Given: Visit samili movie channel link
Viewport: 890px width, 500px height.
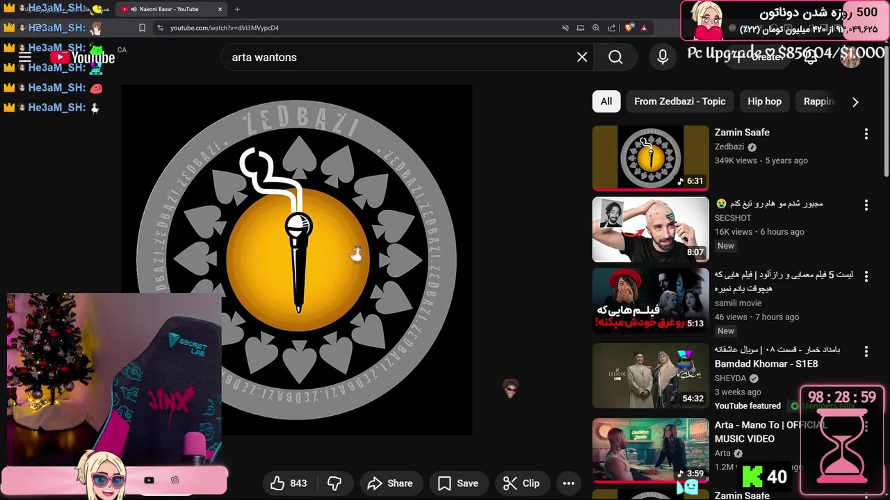Looking at the screenshot, I should pos(738,303).
